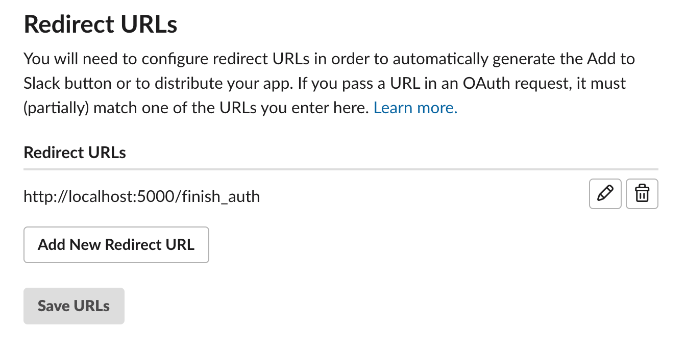Click the large Redirect URLs page heading
The width and height of the screenshot is (686, 354).
tap(101, 24)
